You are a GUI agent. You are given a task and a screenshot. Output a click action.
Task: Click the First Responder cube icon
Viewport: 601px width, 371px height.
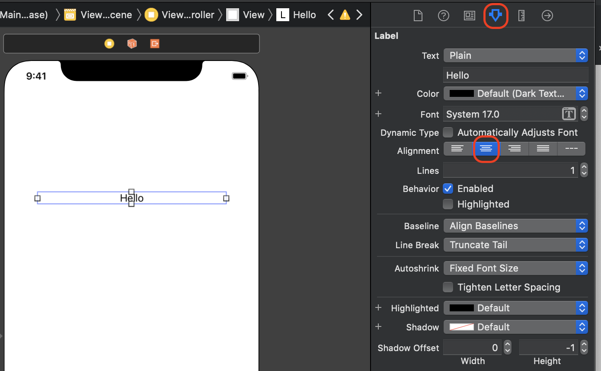132,43
